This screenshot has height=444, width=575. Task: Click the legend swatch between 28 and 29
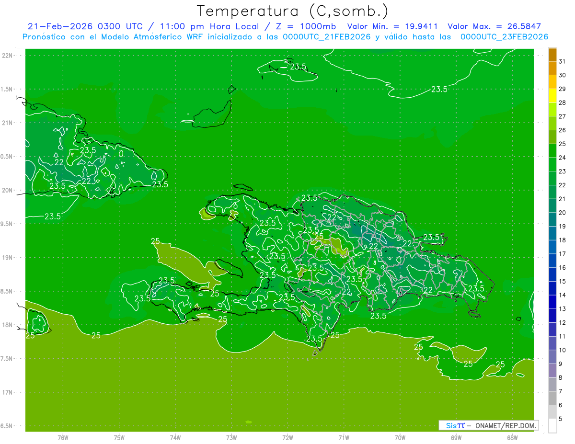tap(552, 96)
